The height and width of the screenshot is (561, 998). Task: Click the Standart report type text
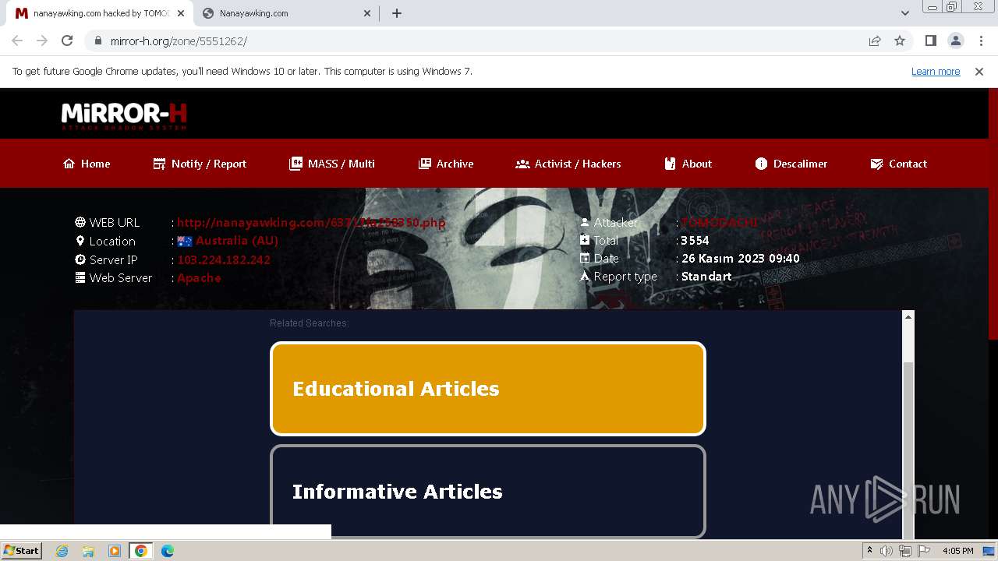click(706, 277)
